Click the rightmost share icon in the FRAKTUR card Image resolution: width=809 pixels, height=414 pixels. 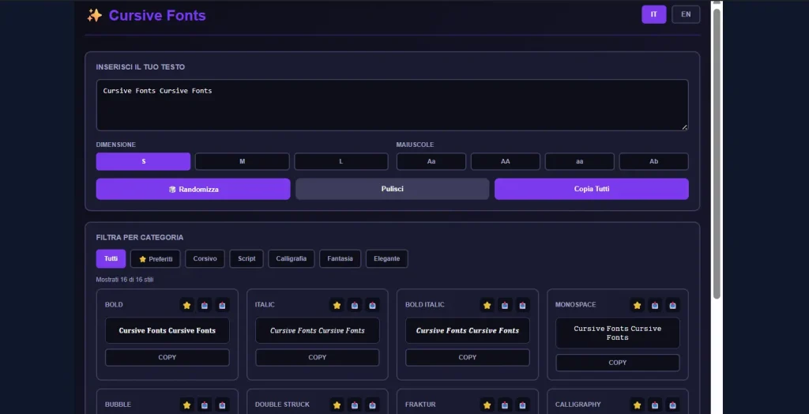tap(522, 405)
